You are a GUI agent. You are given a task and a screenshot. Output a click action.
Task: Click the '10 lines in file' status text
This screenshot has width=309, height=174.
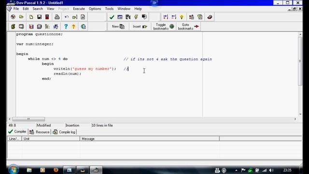pyautogui.click(x=102, y=125)
